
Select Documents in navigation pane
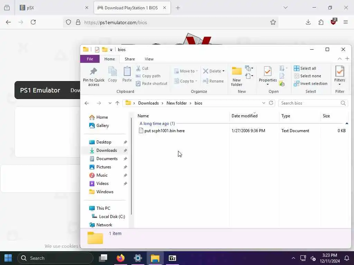pyautogui.click(x=107, y=159)
